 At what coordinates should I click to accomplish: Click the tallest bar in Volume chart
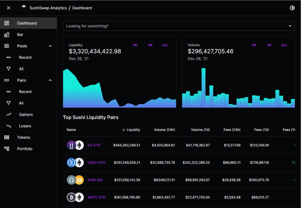point(203,88)
